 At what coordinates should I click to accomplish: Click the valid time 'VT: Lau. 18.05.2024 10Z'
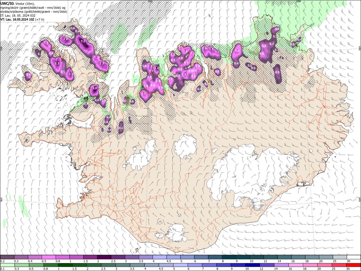[17, 19]
